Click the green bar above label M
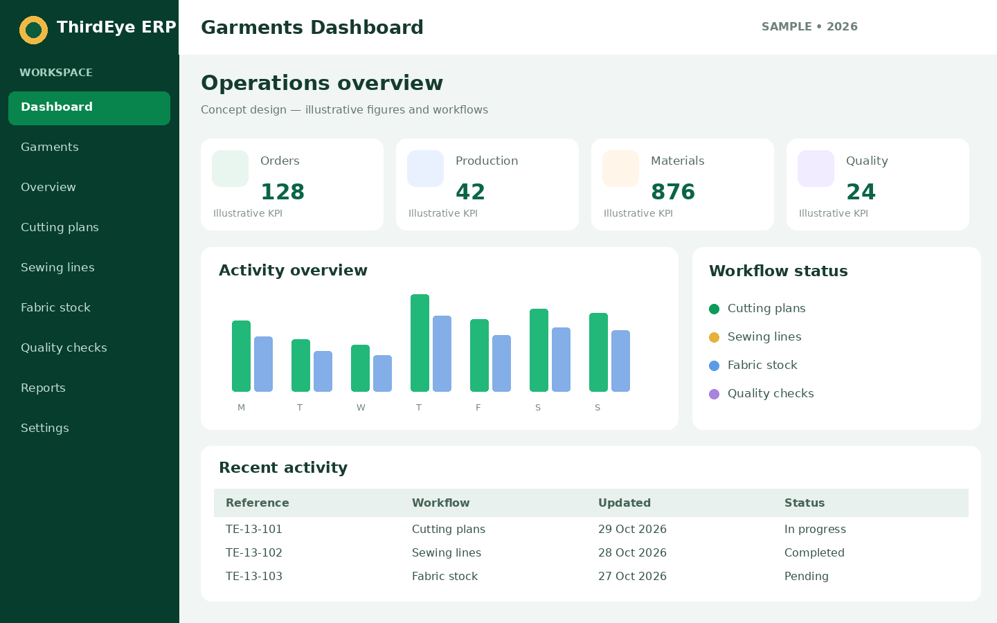The image size is (997, 623). pos(241,356)
